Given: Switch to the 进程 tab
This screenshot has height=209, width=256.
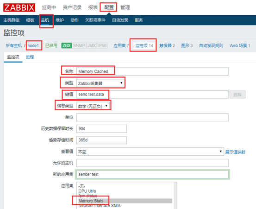Looking at the screenshot, I should [30, 57].
